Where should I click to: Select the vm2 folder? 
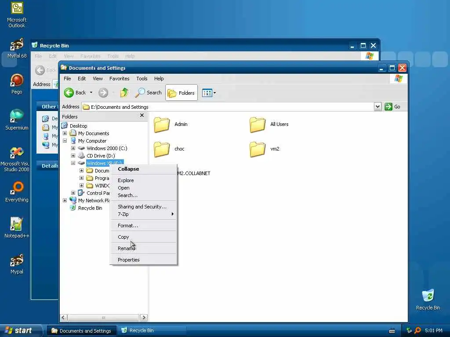pyautogui.click(x=264, y=149)
